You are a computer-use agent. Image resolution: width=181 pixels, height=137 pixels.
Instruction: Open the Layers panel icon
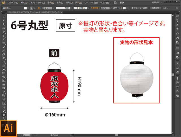click(x=177, y=78)
